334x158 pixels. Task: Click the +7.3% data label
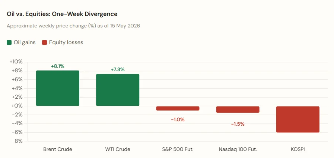[x=118, y=70]
